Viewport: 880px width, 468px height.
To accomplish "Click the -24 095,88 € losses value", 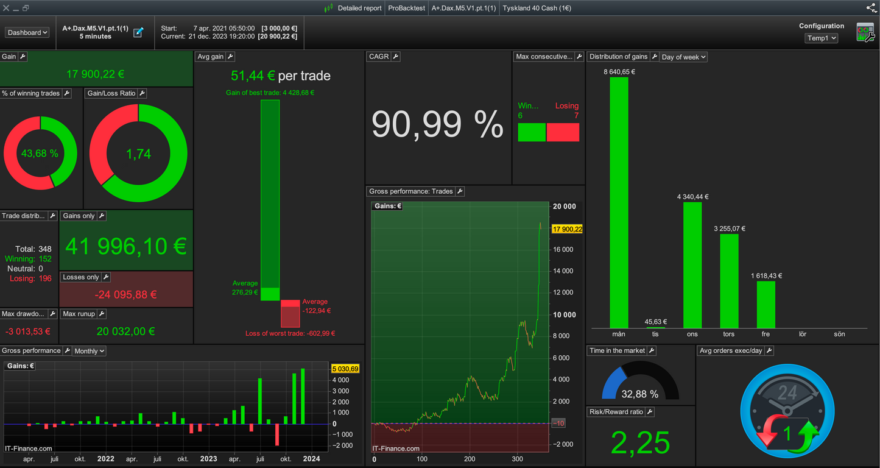I will click(126, 294).
